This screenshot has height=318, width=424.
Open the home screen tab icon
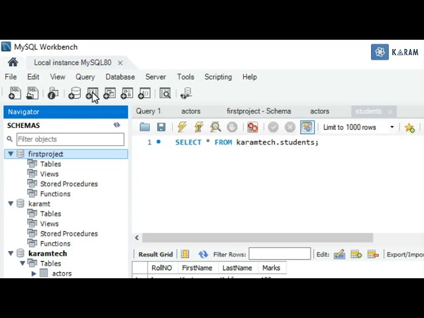pyautogui.click(x=13, y=62)
